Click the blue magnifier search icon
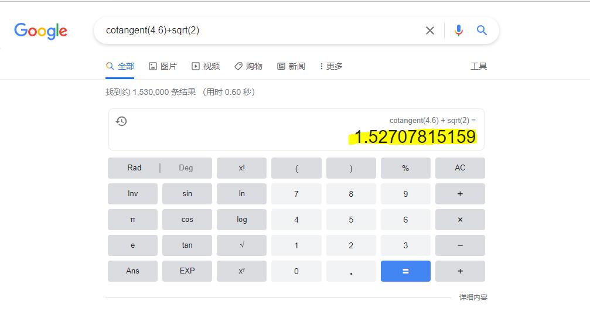The height and width of the screenshot is (318, 590). click(x=482, y=30)
